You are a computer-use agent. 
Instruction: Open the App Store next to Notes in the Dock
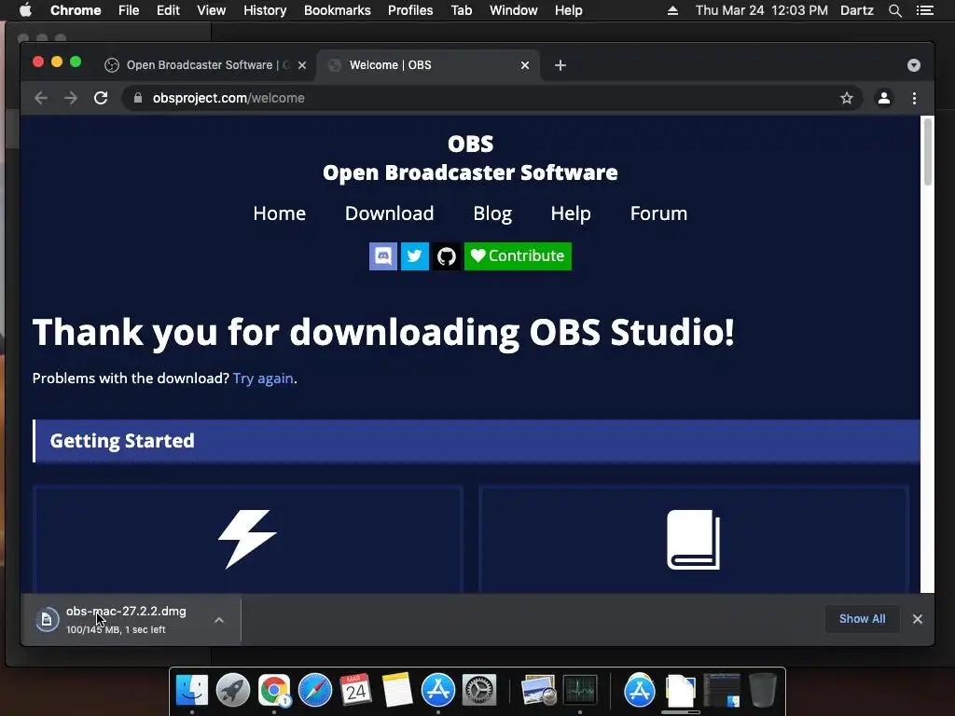pyautogui.click(x=438, y=691)
